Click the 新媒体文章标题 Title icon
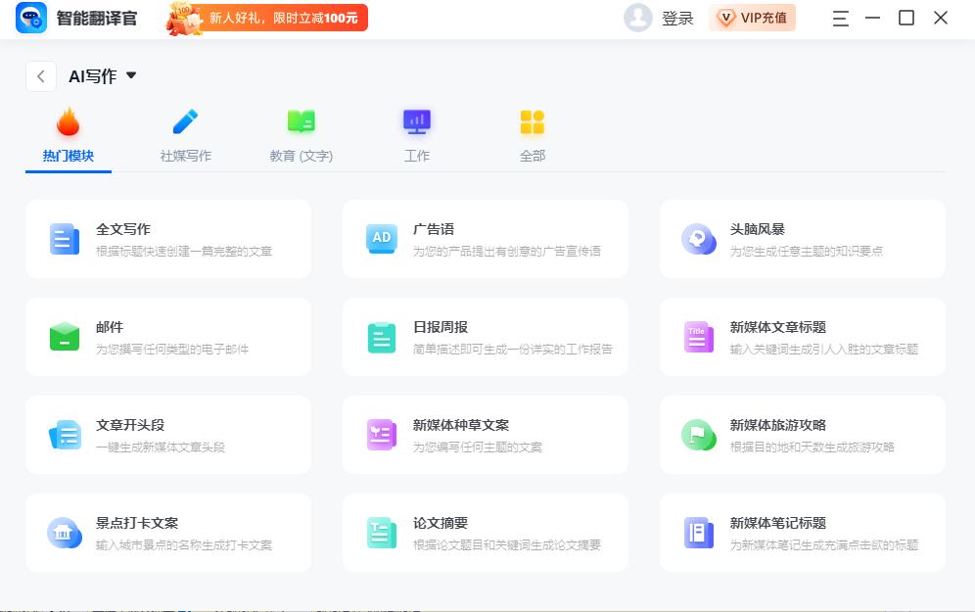 click(698, 337)
